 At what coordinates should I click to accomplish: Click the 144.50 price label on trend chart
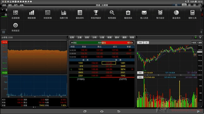[5, 42]
